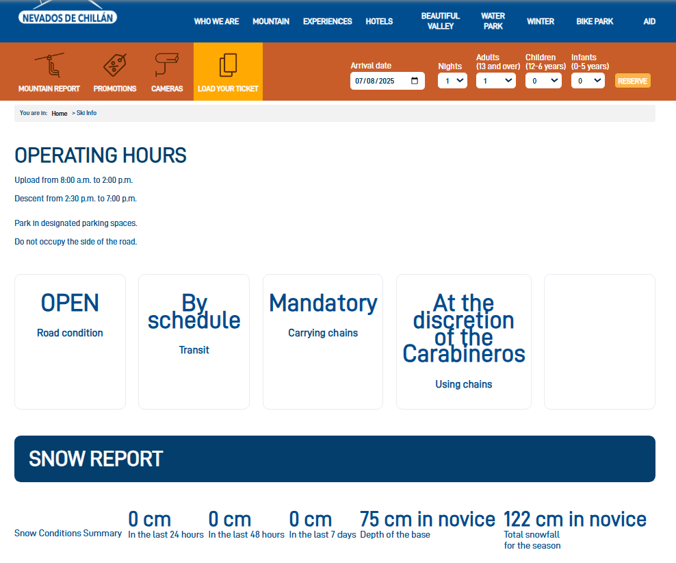Expand the Nights dropdown
676x563 pixels.
tap(452, 81)
